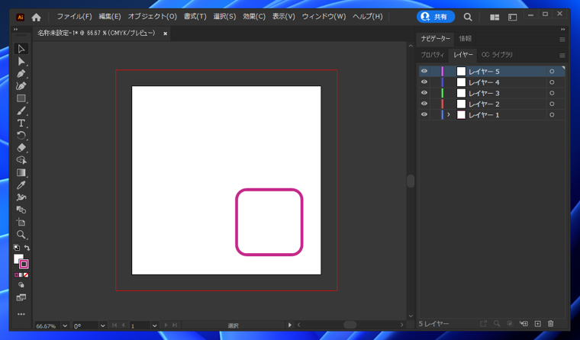This screenshot has width=580, height=340.
Task: Click default fill and stroke icon
Action: coord(16,248)
